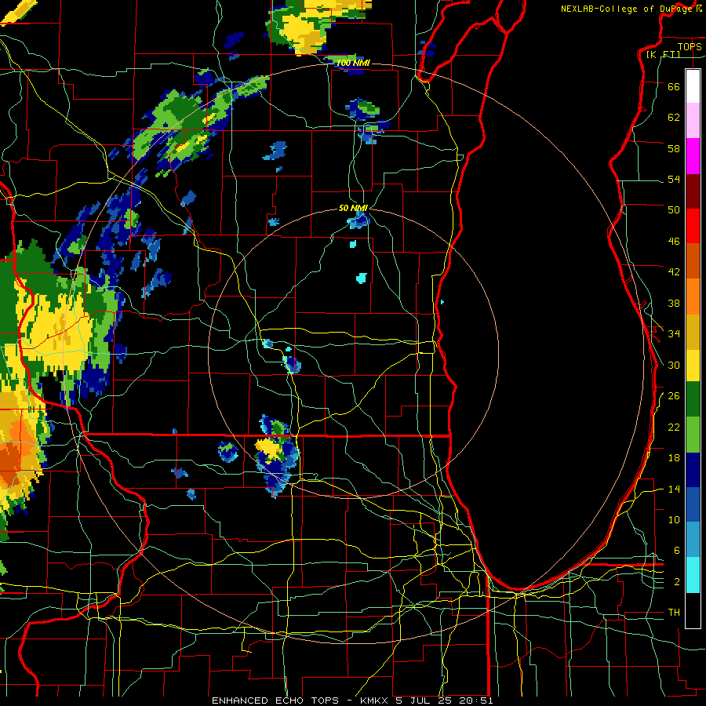Select legend value 42
Viewport: 706px width, 706px height.
674,272
